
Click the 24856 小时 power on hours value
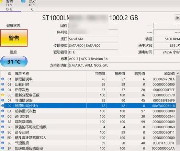pos(167,52)
